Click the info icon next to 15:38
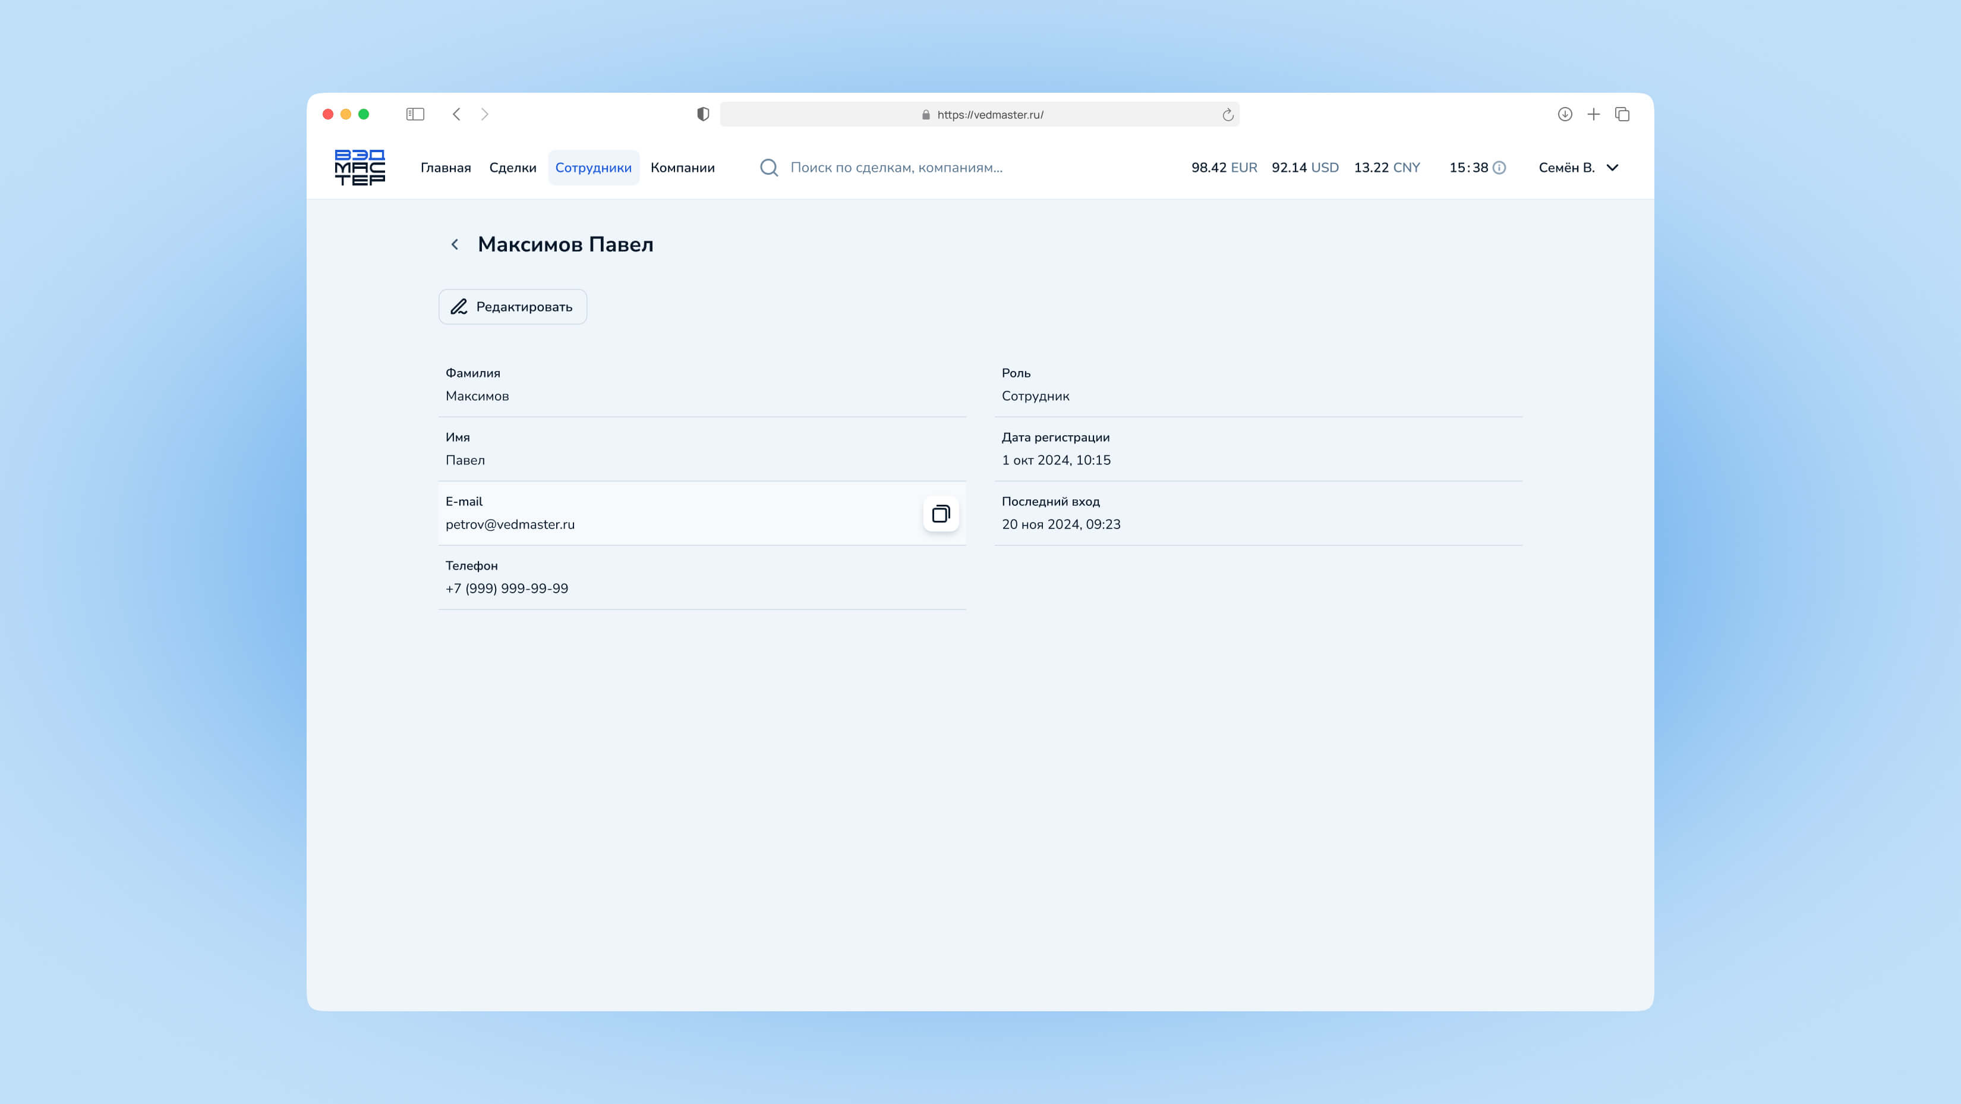 [x=1499, y=168]
